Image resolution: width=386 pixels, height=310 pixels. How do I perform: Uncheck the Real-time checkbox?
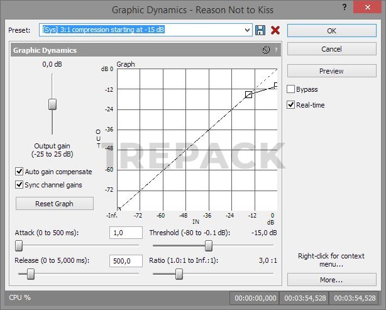[291, 105]
